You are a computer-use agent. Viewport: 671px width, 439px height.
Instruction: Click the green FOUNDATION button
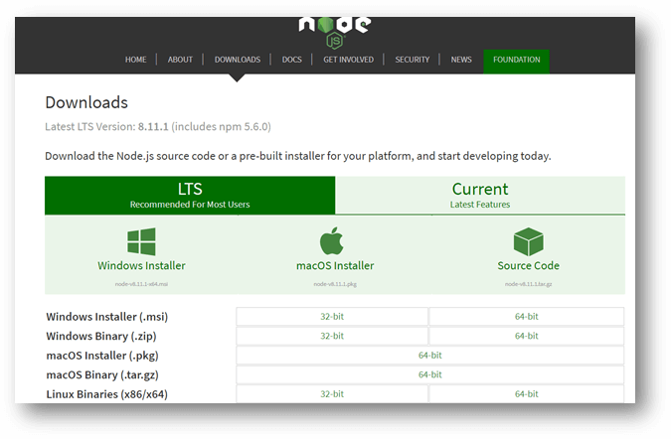tap(517, 62)
